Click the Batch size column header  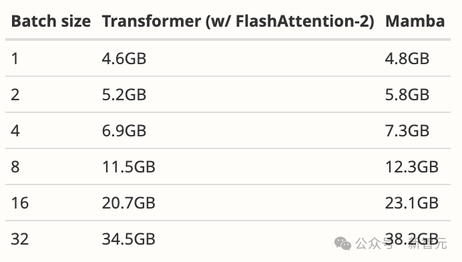(x=51, y=21)
